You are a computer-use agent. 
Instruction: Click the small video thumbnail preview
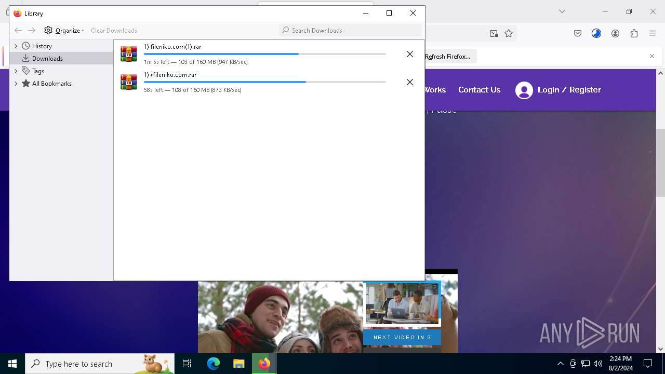(x=402, y=303)
